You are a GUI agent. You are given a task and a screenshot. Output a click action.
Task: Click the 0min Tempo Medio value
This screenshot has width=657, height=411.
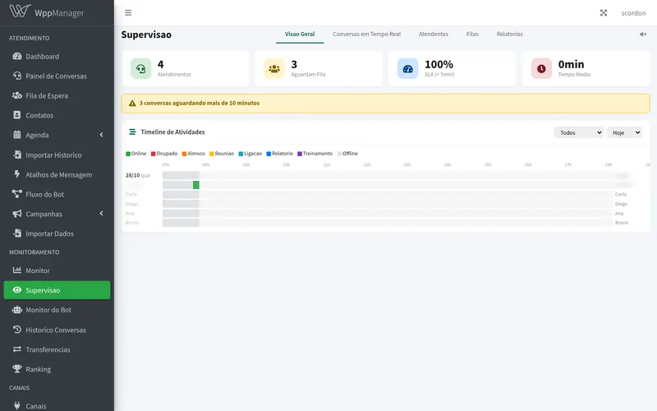pos(571,64)
